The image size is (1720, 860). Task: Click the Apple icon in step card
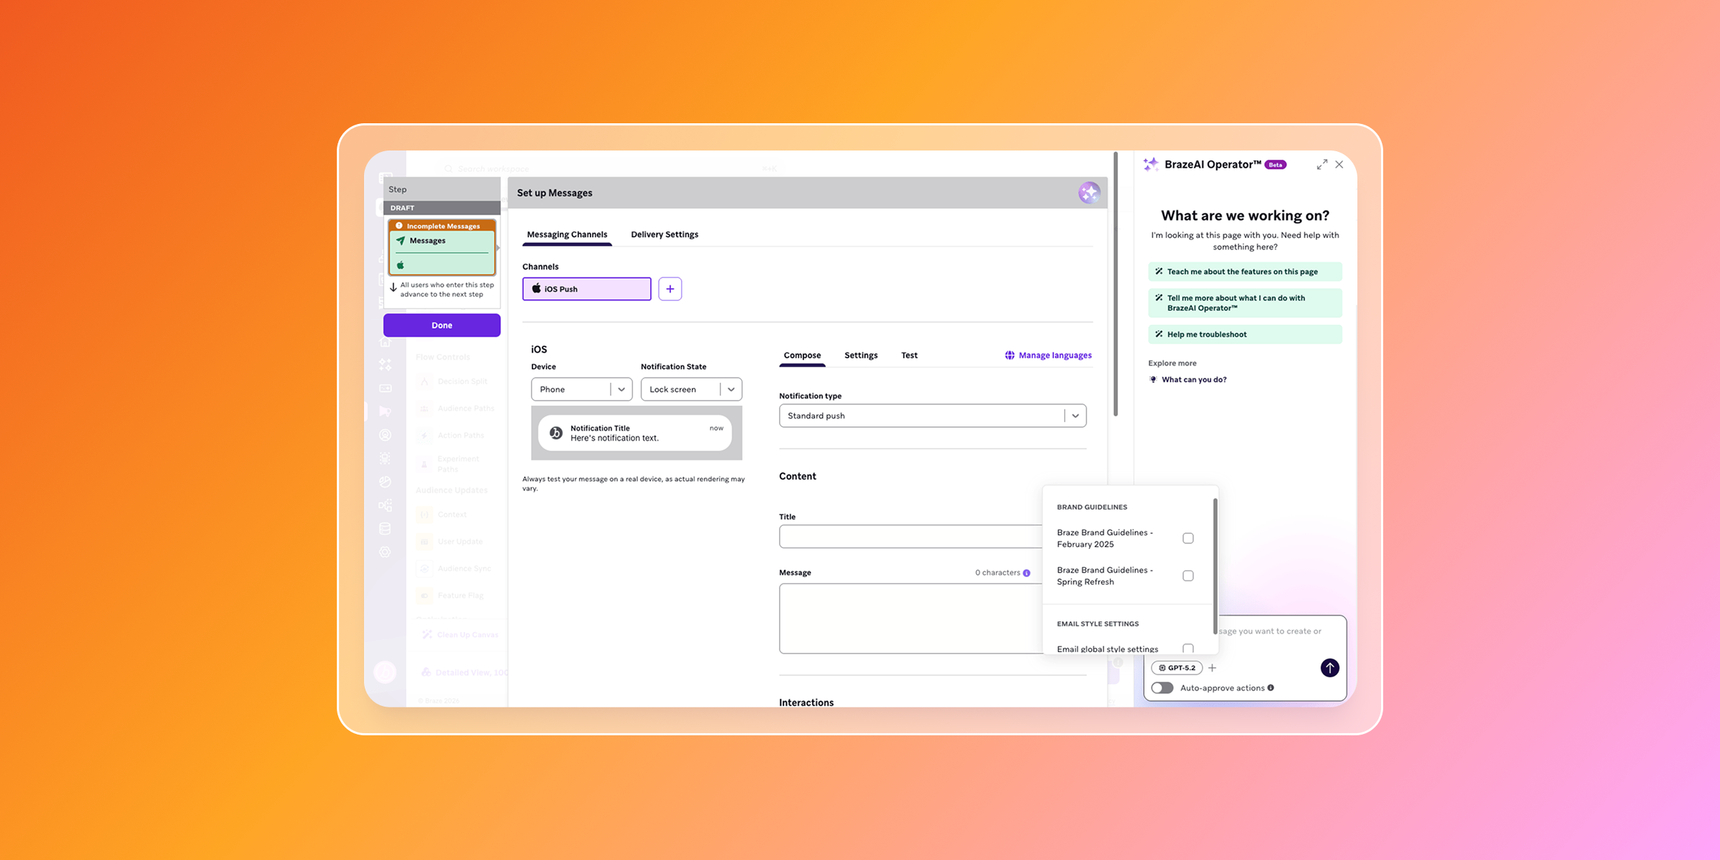[x=401, y=265]
